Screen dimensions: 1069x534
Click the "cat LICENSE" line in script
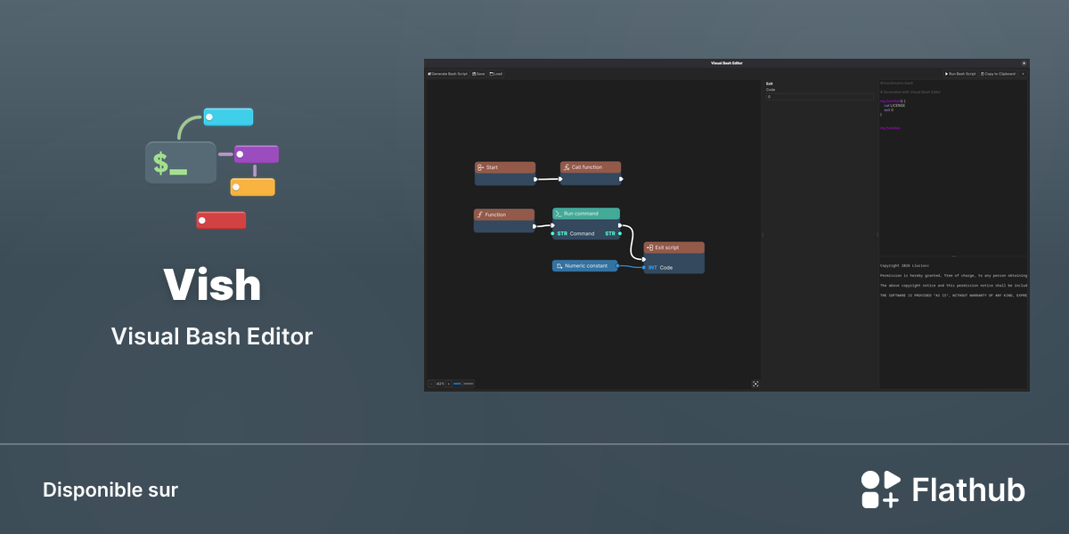tap(894, 105)
